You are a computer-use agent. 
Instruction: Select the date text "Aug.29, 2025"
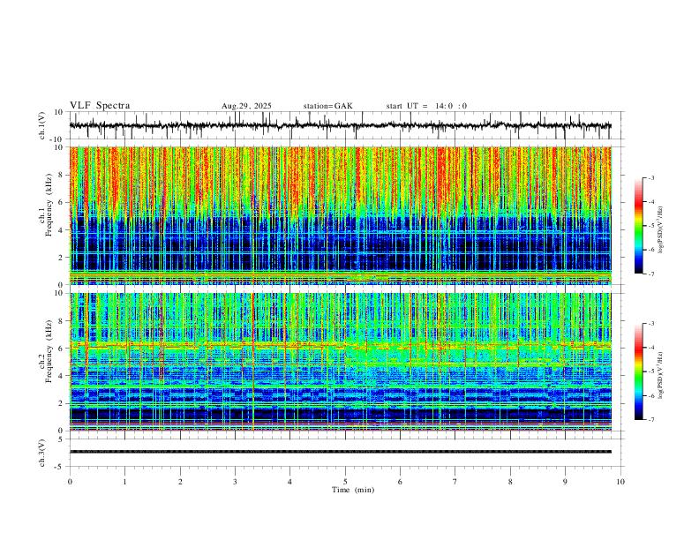pyautogui.click(x=246, y=106)
